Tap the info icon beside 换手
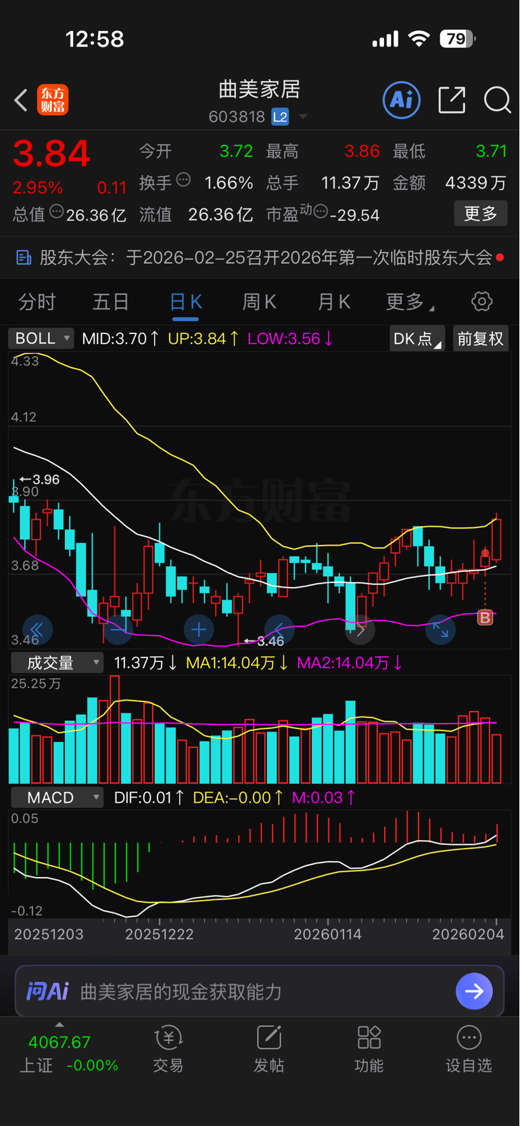This screenshot has width=520, height=1126. pos(183,180)
